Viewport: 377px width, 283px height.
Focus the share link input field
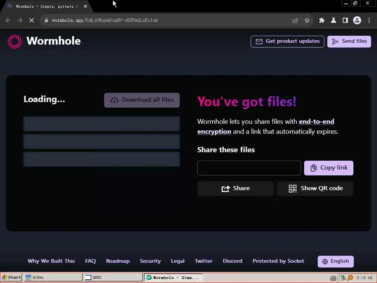(249, 168)
